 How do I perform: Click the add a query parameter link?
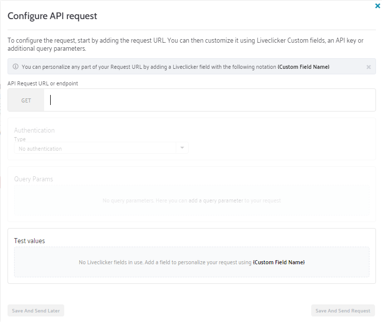pos(215,200)
